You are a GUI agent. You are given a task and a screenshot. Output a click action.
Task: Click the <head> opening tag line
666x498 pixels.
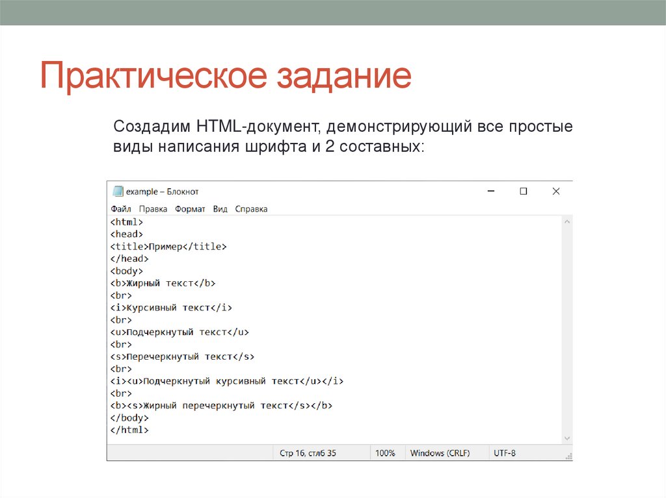click(x=127, y=234)
